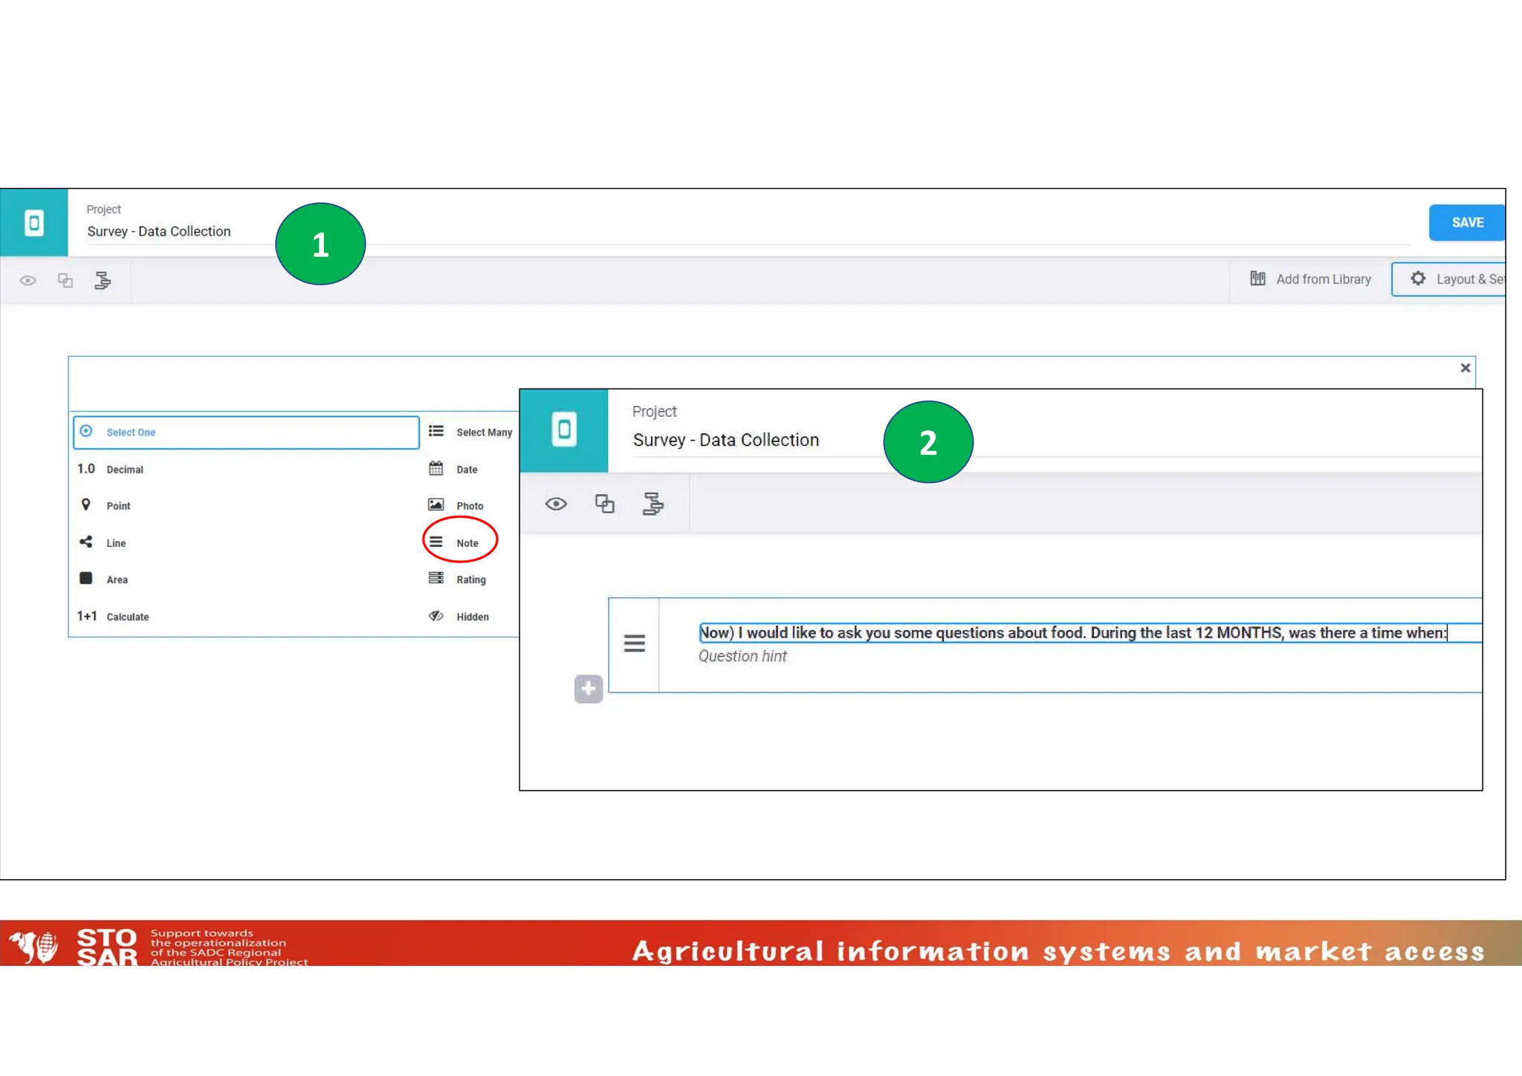Toggle form preview with the eye icon
Image resolution: width=1522 pixels, height=1076 pixels.
tap(28, 280)
